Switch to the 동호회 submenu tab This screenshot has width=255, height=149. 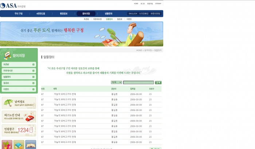119,19
